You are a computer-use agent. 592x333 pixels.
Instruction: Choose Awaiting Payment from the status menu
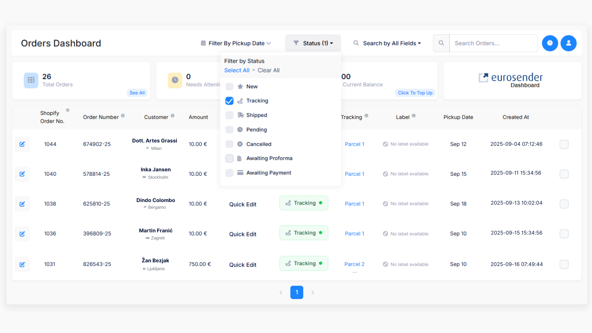point(268,172)
